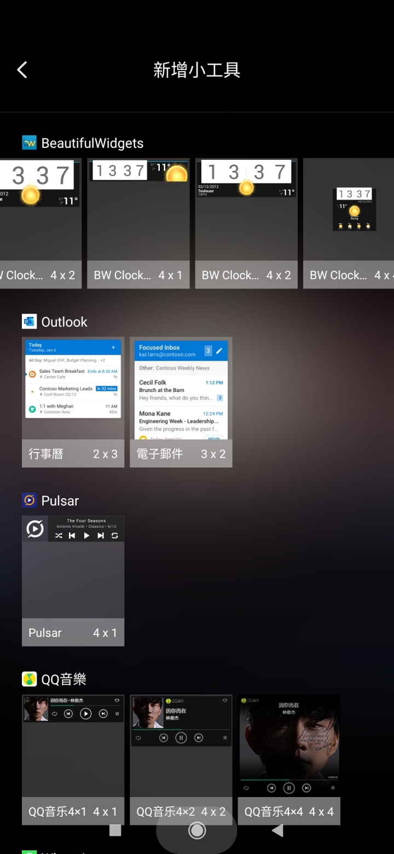Tap the Android back triangle button
Screen dimensions: 394x854
point(277,830)
